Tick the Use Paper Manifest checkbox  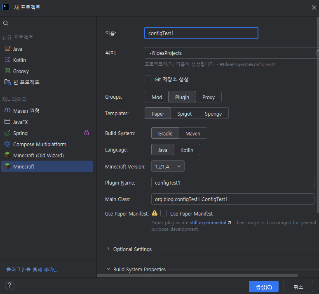click(164, 213)
